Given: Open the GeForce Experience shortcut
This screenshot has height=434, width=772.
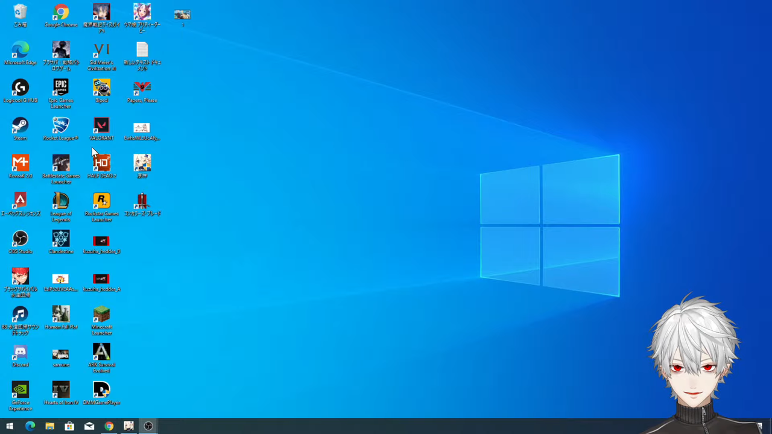Looking at the screenshot, I should coord(20,396).
